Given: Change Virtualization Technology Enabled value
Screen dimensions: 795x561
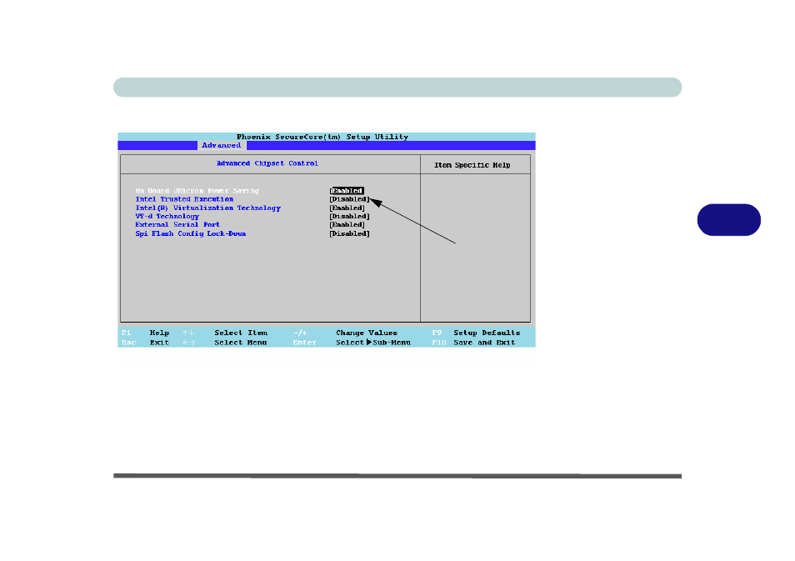Looking at the screenshot, I should [347, 208].
